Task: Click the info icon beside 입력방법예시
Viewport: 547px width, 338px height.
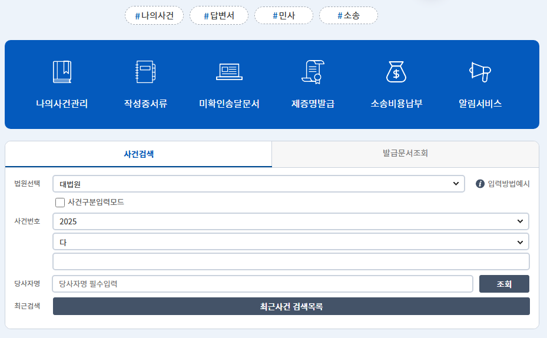Action: [480, 184]
